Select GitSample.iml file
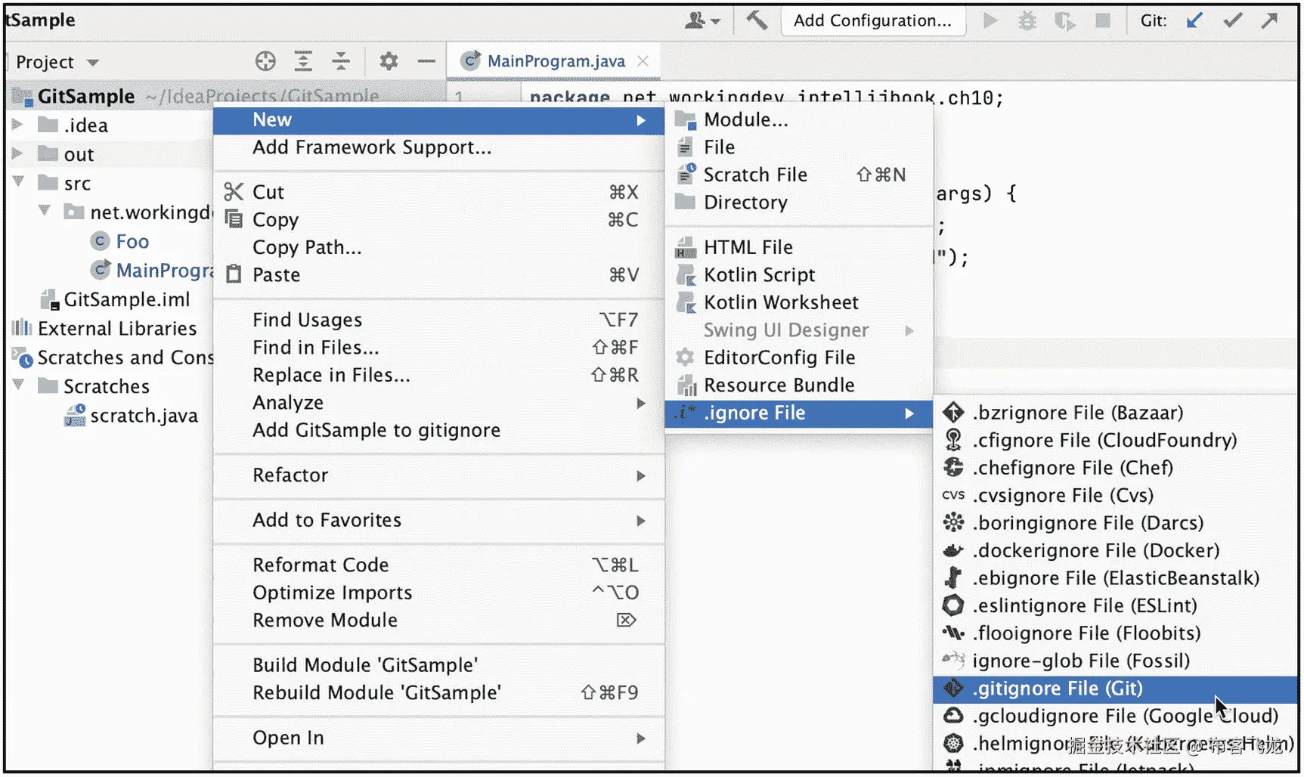Image resolution: width=1304 pixels, height=777 pixels. (115, 299)
